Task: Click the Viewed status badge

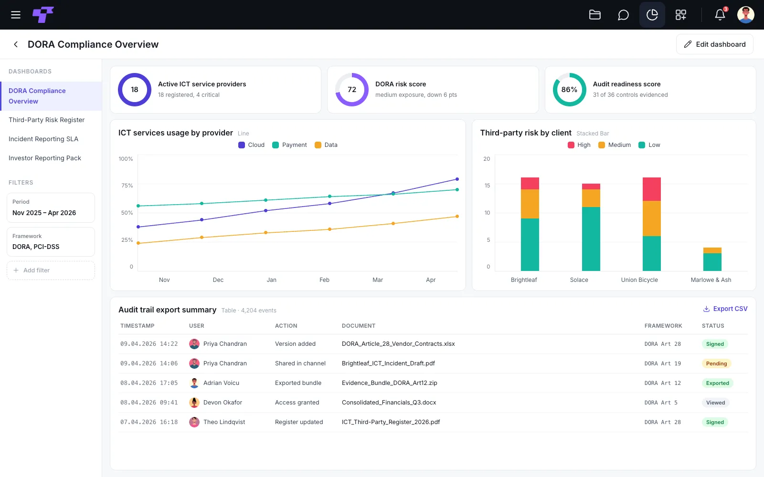Action: coord(715,403)
